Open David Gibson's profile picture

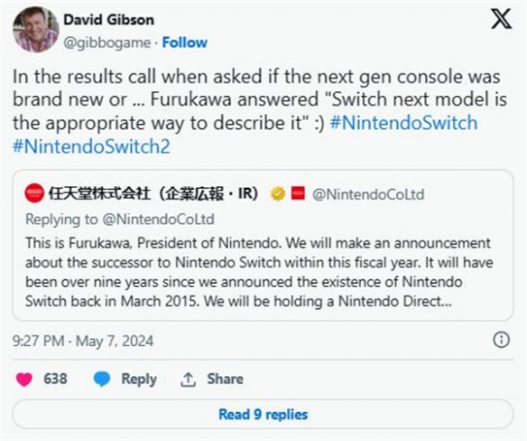pos(36,30)
